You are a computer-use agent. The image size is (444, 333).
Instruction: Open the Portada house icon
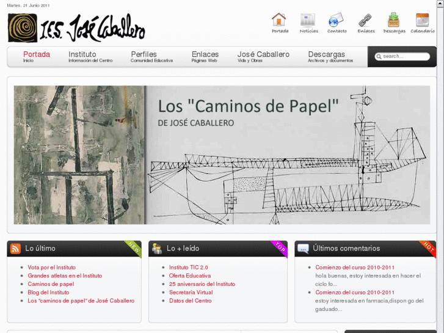point(279,20)
